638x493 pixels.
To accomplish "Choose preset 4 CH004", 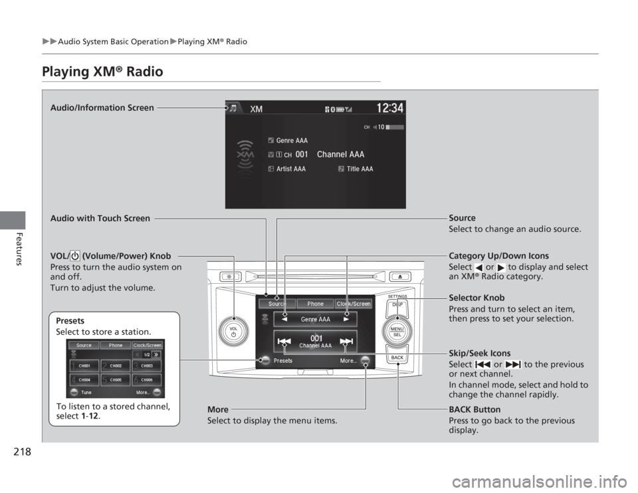I will [x=84, y=380].
